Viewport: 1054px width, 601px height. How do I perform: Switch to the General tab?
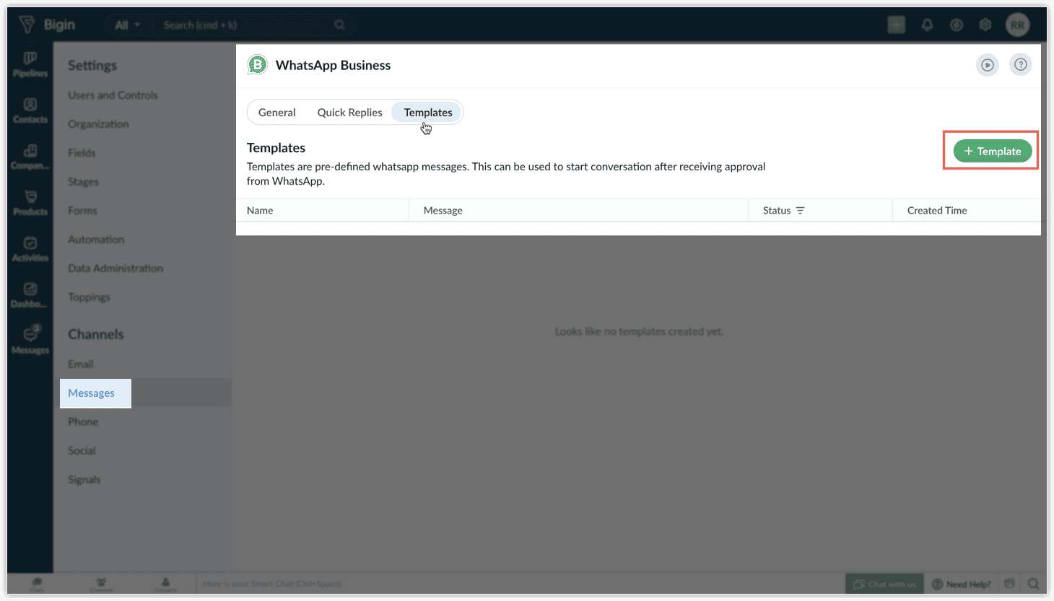pyautogui.click(x=277, y=113)
